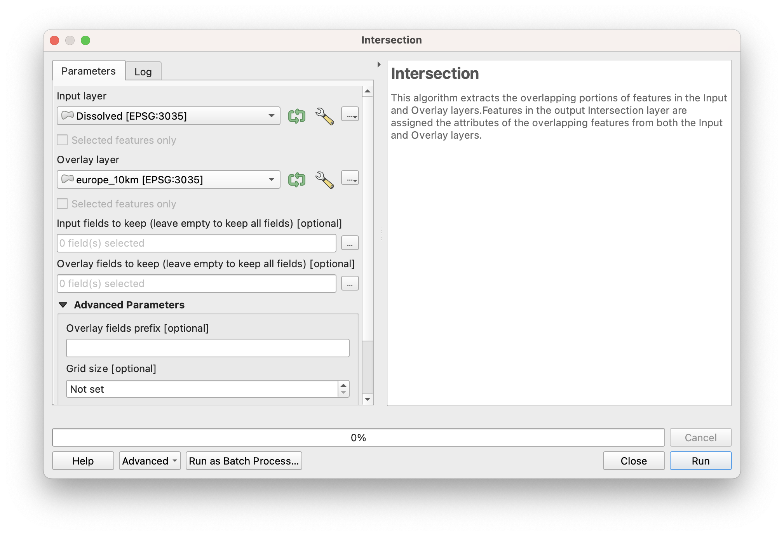
Task: Open the Advanced menu button
Action: (150, 461)
